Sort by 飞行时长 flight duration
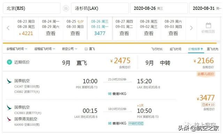This screenshot has width=223, height=135. coord(157,49)
